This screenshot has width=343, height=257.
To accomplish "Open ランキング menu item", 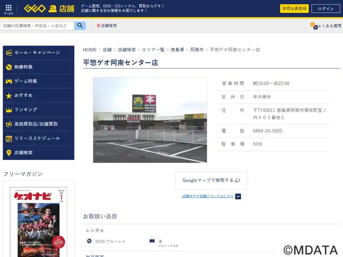I will coord(39,110).
